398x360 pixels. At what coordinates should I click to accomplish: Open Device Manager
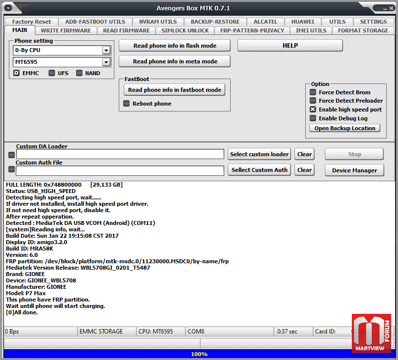click(x=354, y=170)
